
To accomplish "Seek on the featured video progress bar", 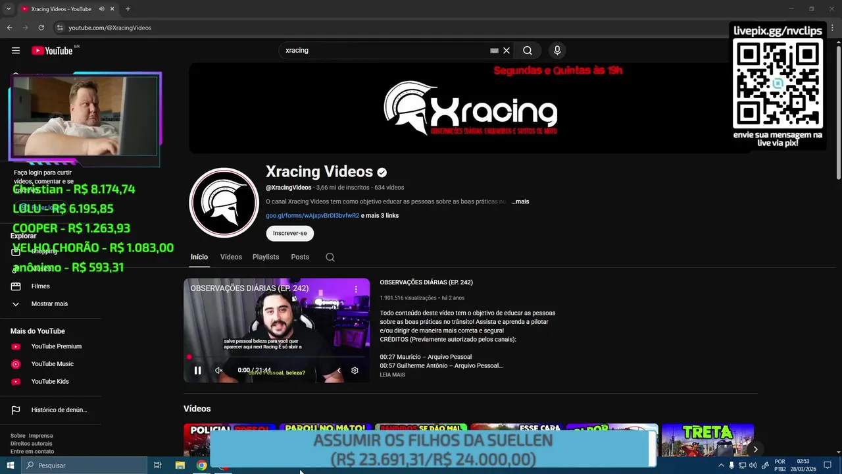I will click(276, 357).
